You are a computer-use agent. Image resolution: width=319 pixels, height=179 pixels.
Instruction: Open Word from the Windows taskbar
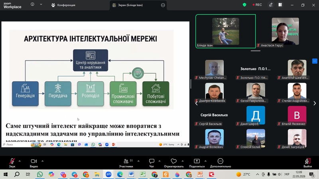tap(131, 174)
